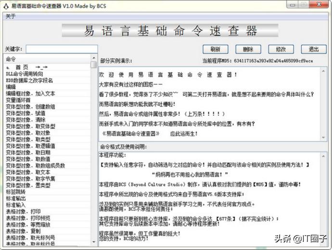Viewport: 334px width, 250px height.
Task: Select 变体型对象. 取对象 row
Action: 47,133
